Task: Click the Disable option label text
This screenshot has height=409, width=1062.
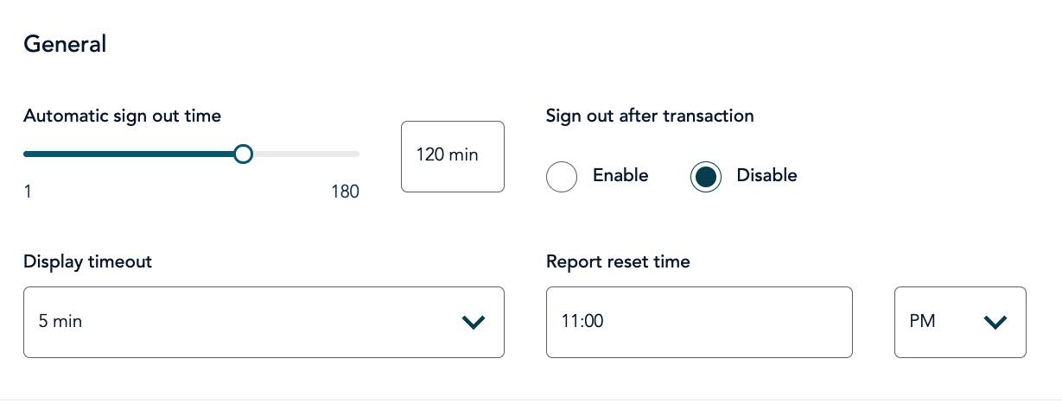Action: click(766, 175)
